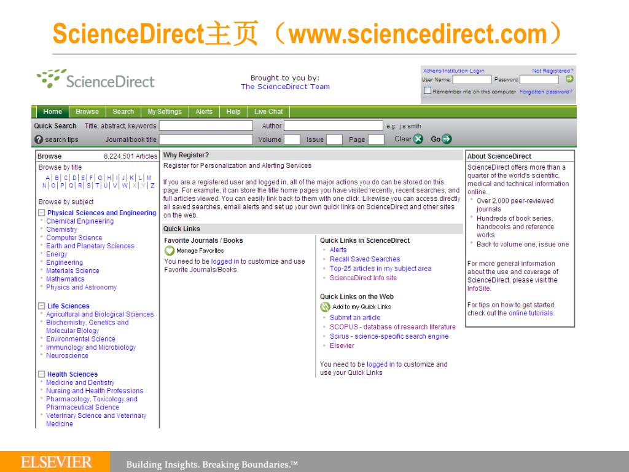
Task: Click the Page field
Action: click(376, 140)
